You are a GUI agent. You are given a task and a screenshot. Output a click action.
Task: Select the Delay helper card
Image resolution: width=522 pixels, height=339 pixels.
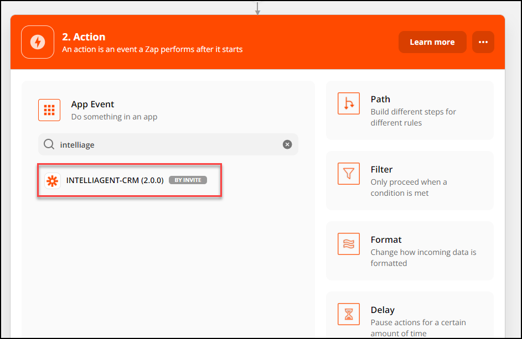pos(410,317)
